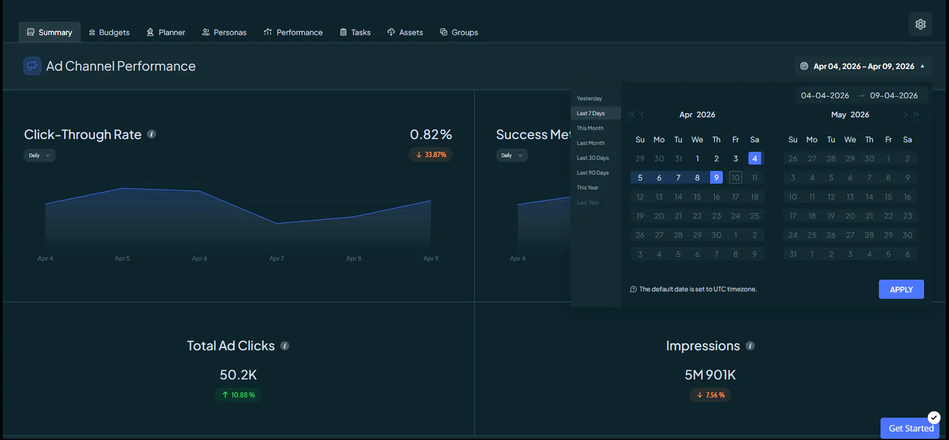The width and height of the screenshot is (949, 440).
Task: Select the Last 30 Days preset
Action: [x=595, y=158]
